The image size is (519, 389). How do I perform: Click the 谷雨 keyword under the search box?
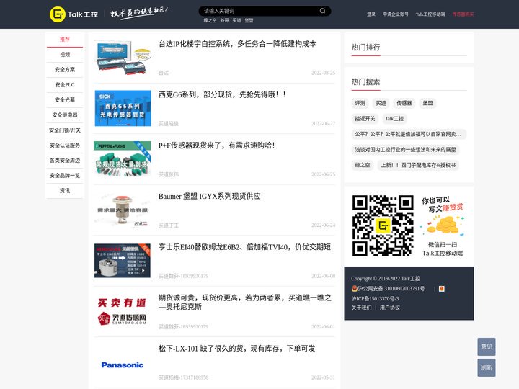pos(224,20)
